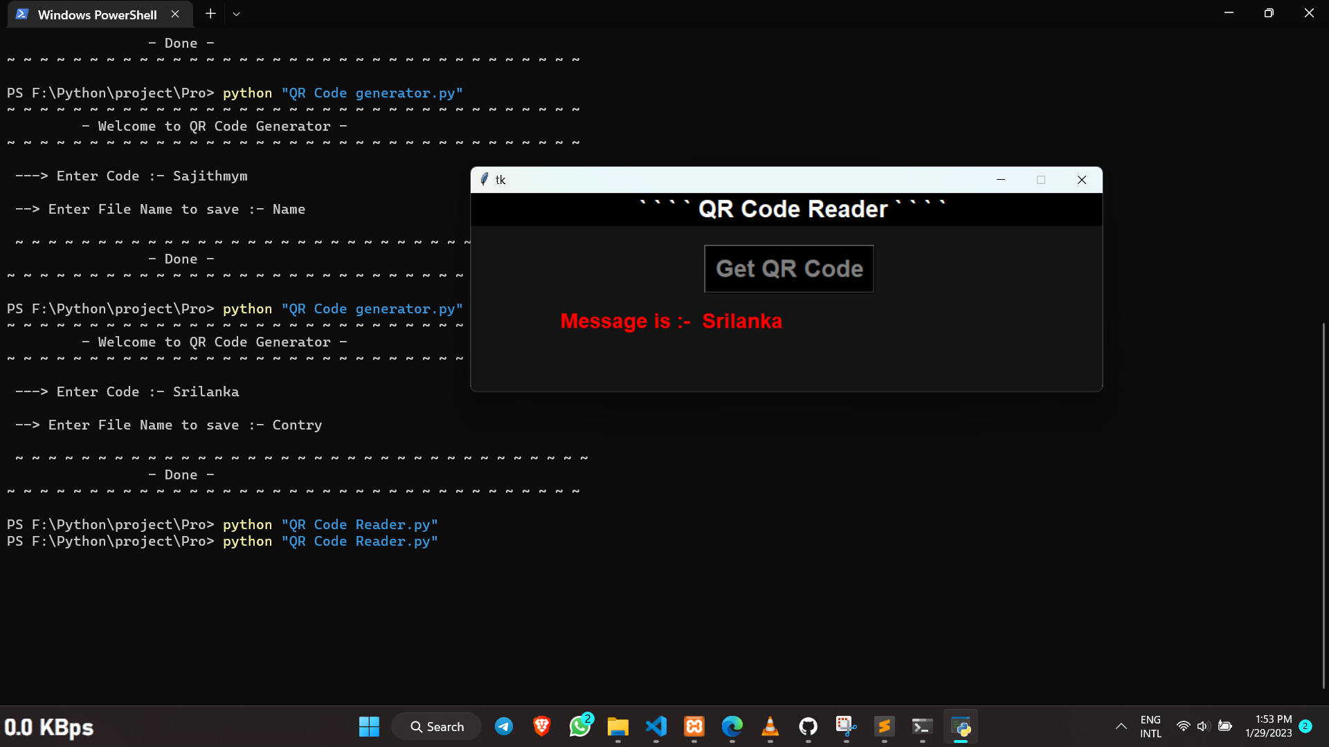Open Visual Studio Code from taskbar

(656, 726)
